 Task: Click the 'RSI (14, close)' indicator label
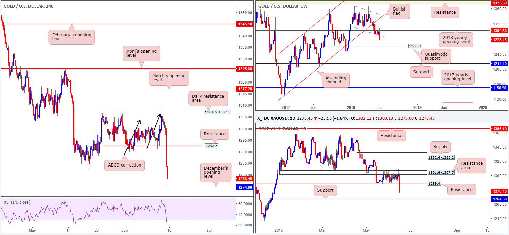click(x=17, y=202)
